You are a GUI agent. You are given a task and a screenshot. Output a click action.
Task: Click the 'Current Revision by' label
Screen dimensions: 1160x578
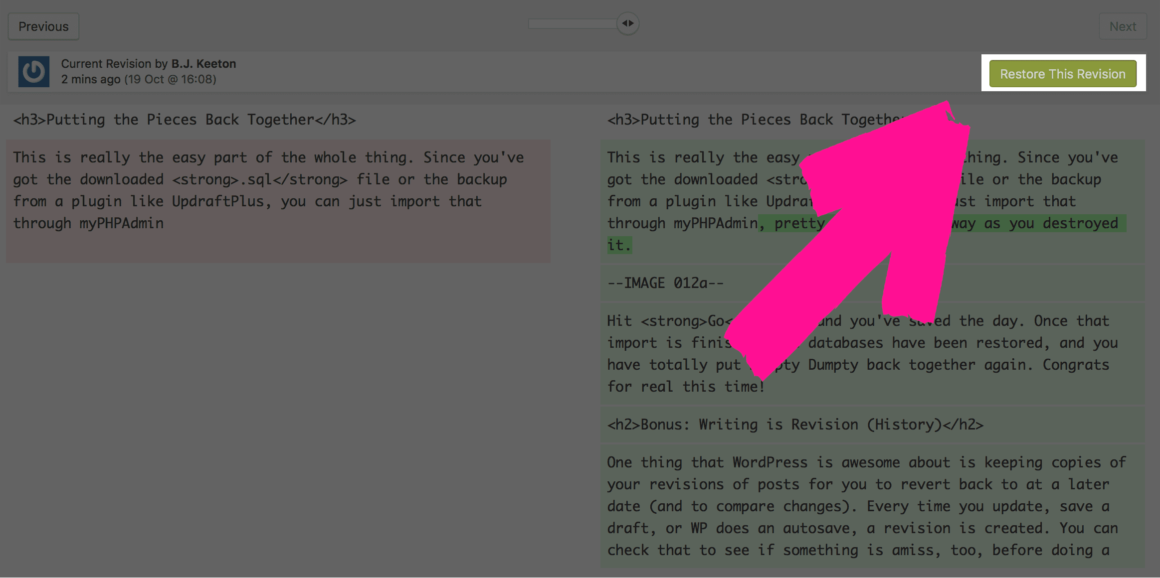click(x=114, y=64)
